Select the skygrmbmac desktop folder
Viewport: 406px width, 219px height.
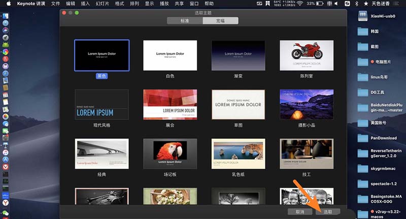pos(363,169)
